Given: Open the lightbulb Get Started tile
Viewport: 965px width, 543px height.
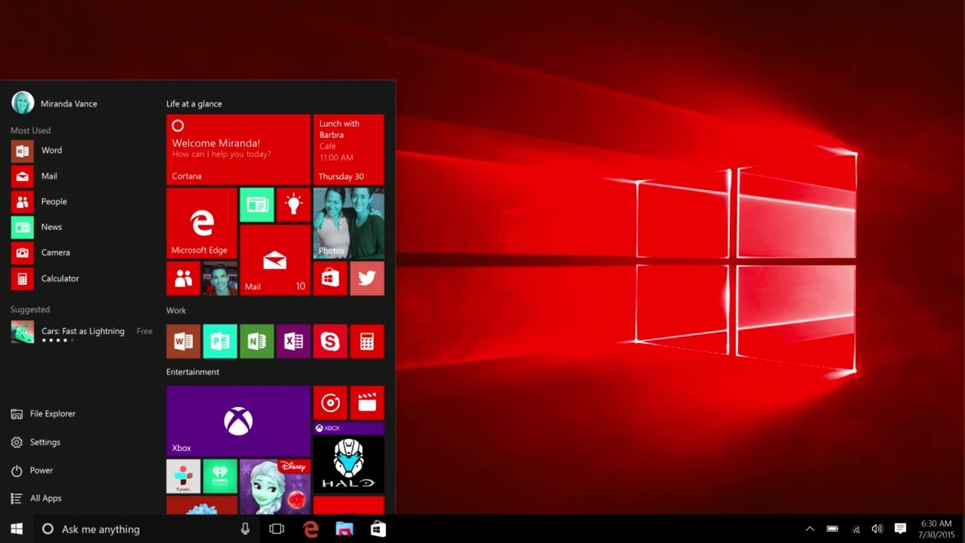Looking at the screenshot, I should pos(293,205).
